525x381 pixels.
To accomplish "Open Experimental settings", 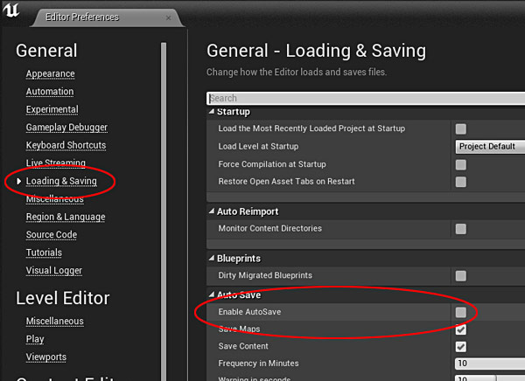I will 52,109.
